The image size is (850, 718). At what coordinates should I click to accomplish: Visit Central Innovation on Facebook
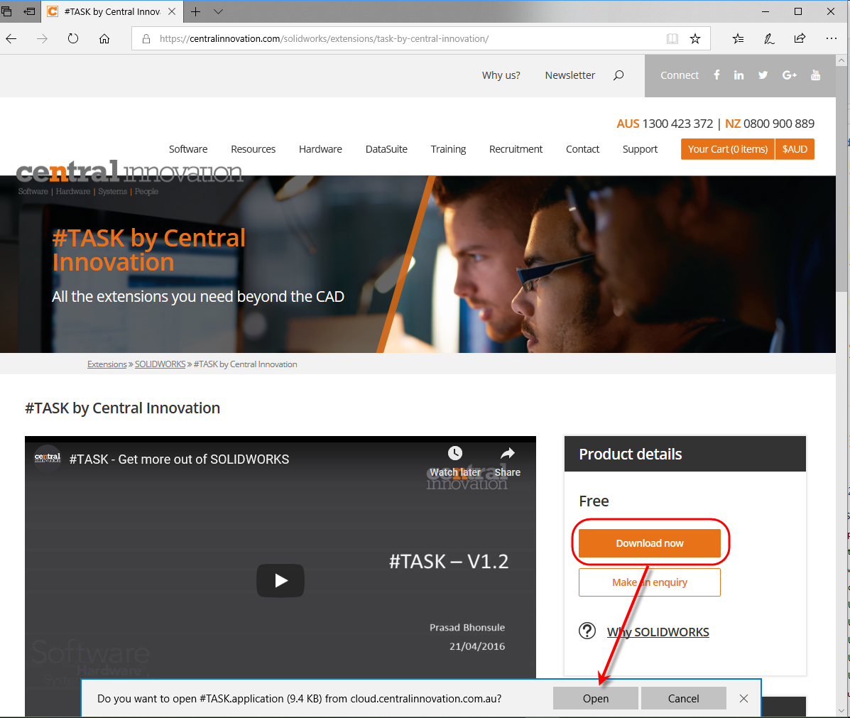[716, 75]
